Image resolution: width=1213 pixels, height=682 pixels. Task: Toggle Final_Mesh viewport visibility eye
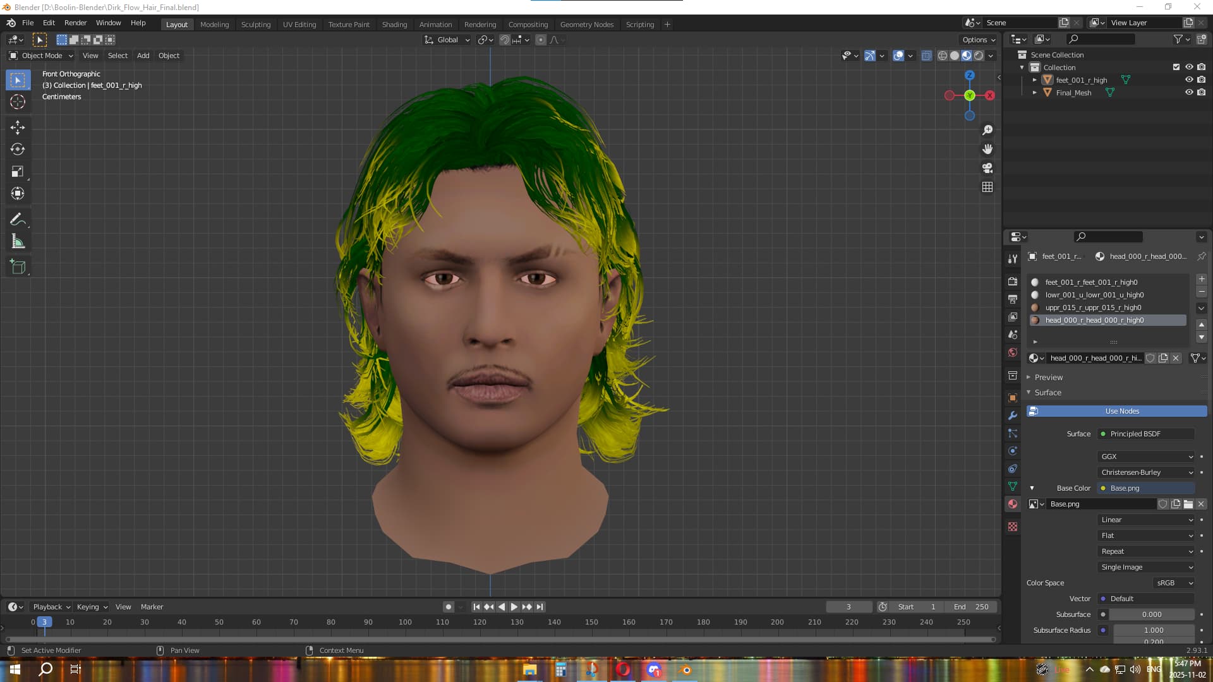tap(1188, 93)
